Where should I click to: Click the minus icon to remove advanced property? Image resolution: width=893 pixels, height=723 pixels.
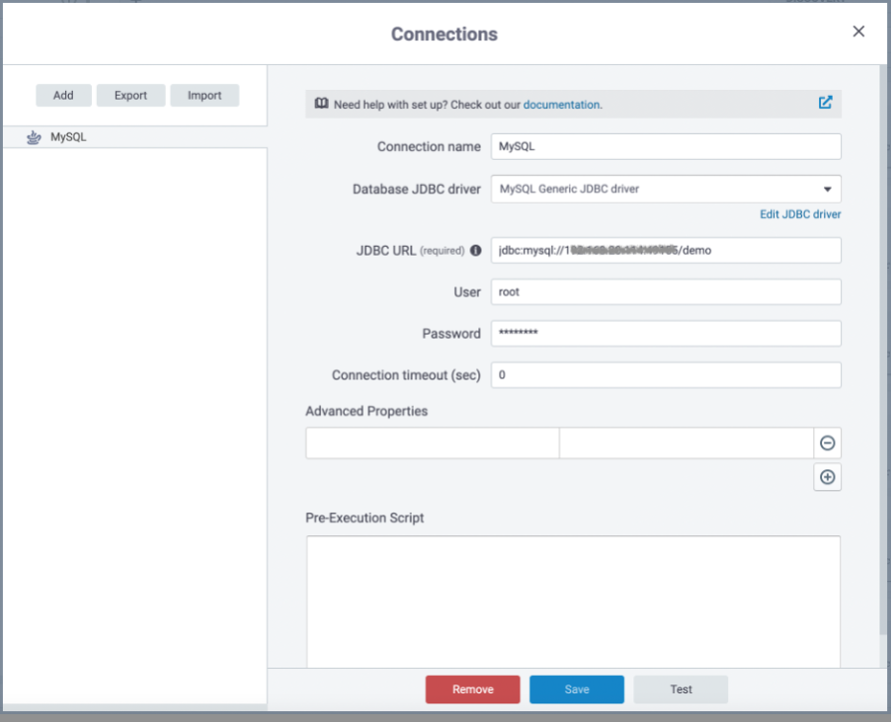point(827,443)
